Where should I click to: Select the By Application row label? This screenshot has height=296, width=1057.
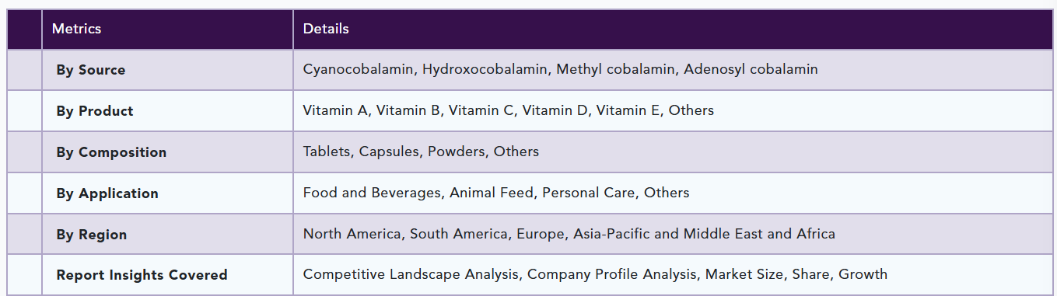[107, 193]
